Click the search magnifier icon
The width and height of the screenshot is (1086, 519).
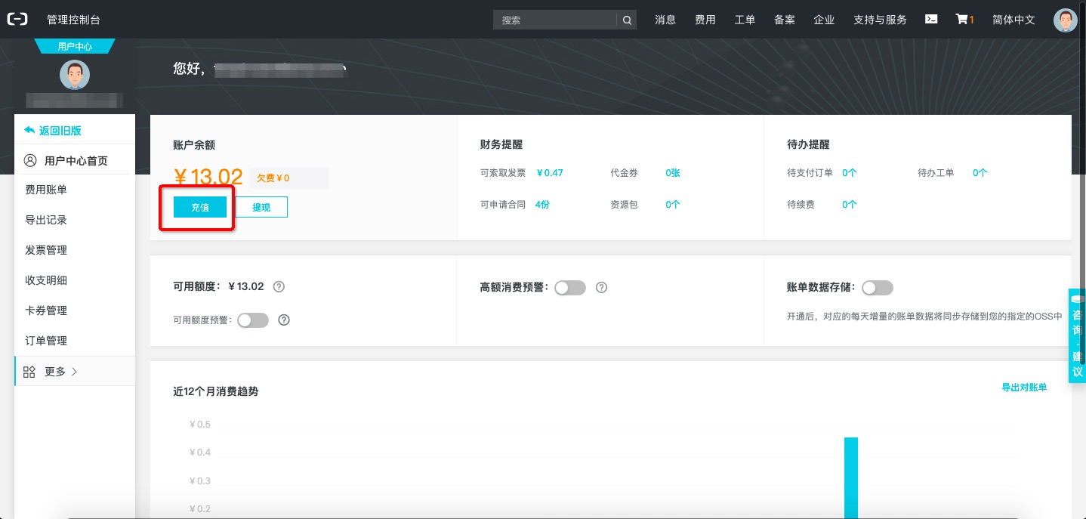coord(627,20)
